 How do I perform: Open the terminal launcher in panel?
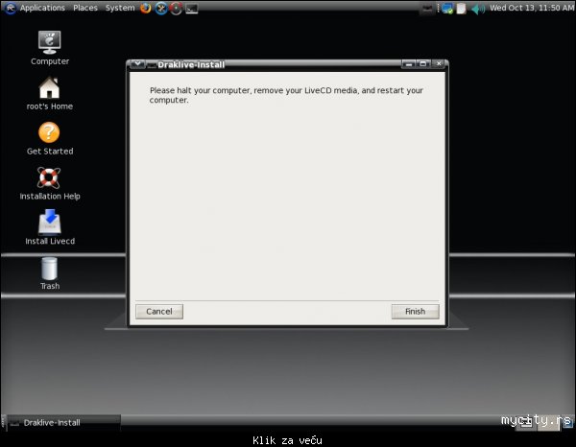192,9
